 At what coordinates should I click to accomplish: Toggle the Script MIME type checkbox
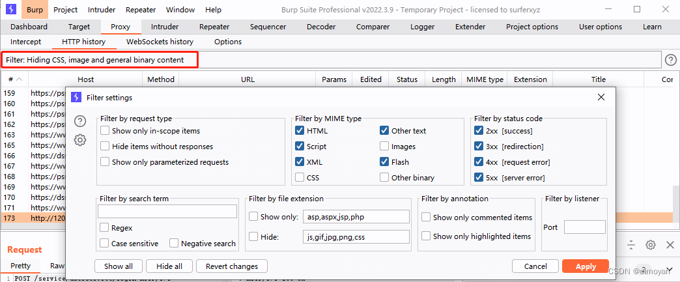pos(299,147)
